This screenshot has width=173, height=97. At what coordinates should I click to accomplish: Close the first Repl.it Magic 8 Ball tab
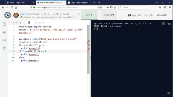(x=34, y=2)
